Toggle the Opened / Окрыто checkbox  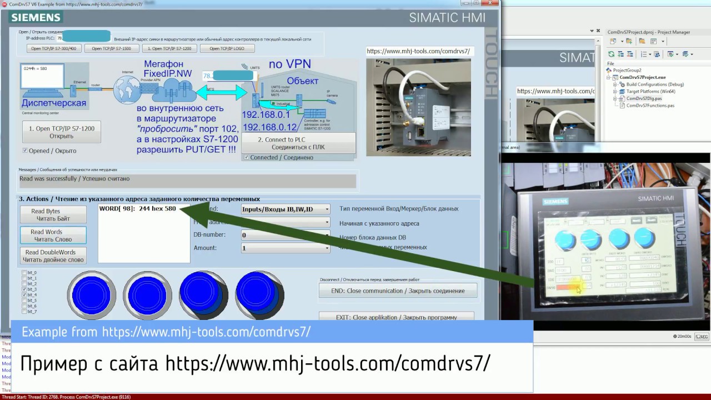coord(25,151)
